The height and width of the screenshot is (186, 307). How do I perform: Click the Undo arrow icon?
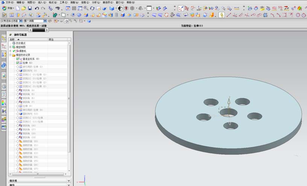point(36,8)
